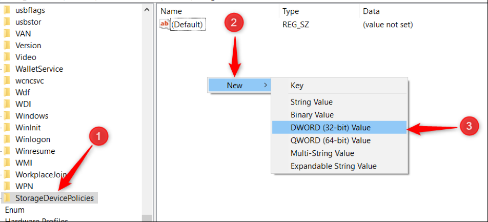This screenshot has height=222, width=488.
Task: Click the Name column header
Action: (171, 11)
